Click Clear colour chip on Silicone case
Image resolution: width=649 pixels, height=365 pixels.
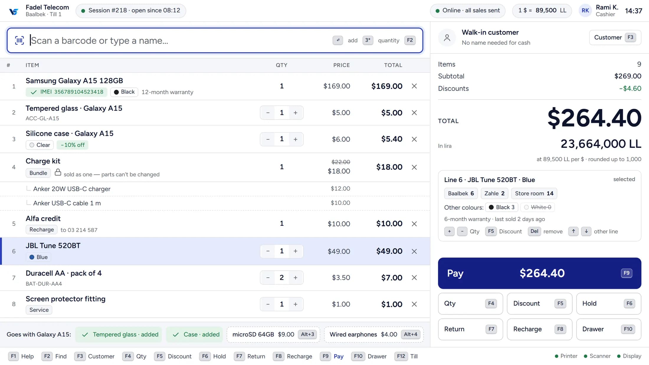(x=40, y=145)
